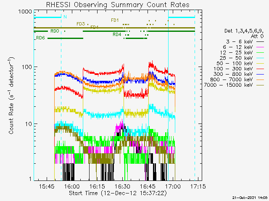This screenshot has width=269, height=201.
Task: Click the 3 - 6 keV black legend line
Action: (260, 41)
